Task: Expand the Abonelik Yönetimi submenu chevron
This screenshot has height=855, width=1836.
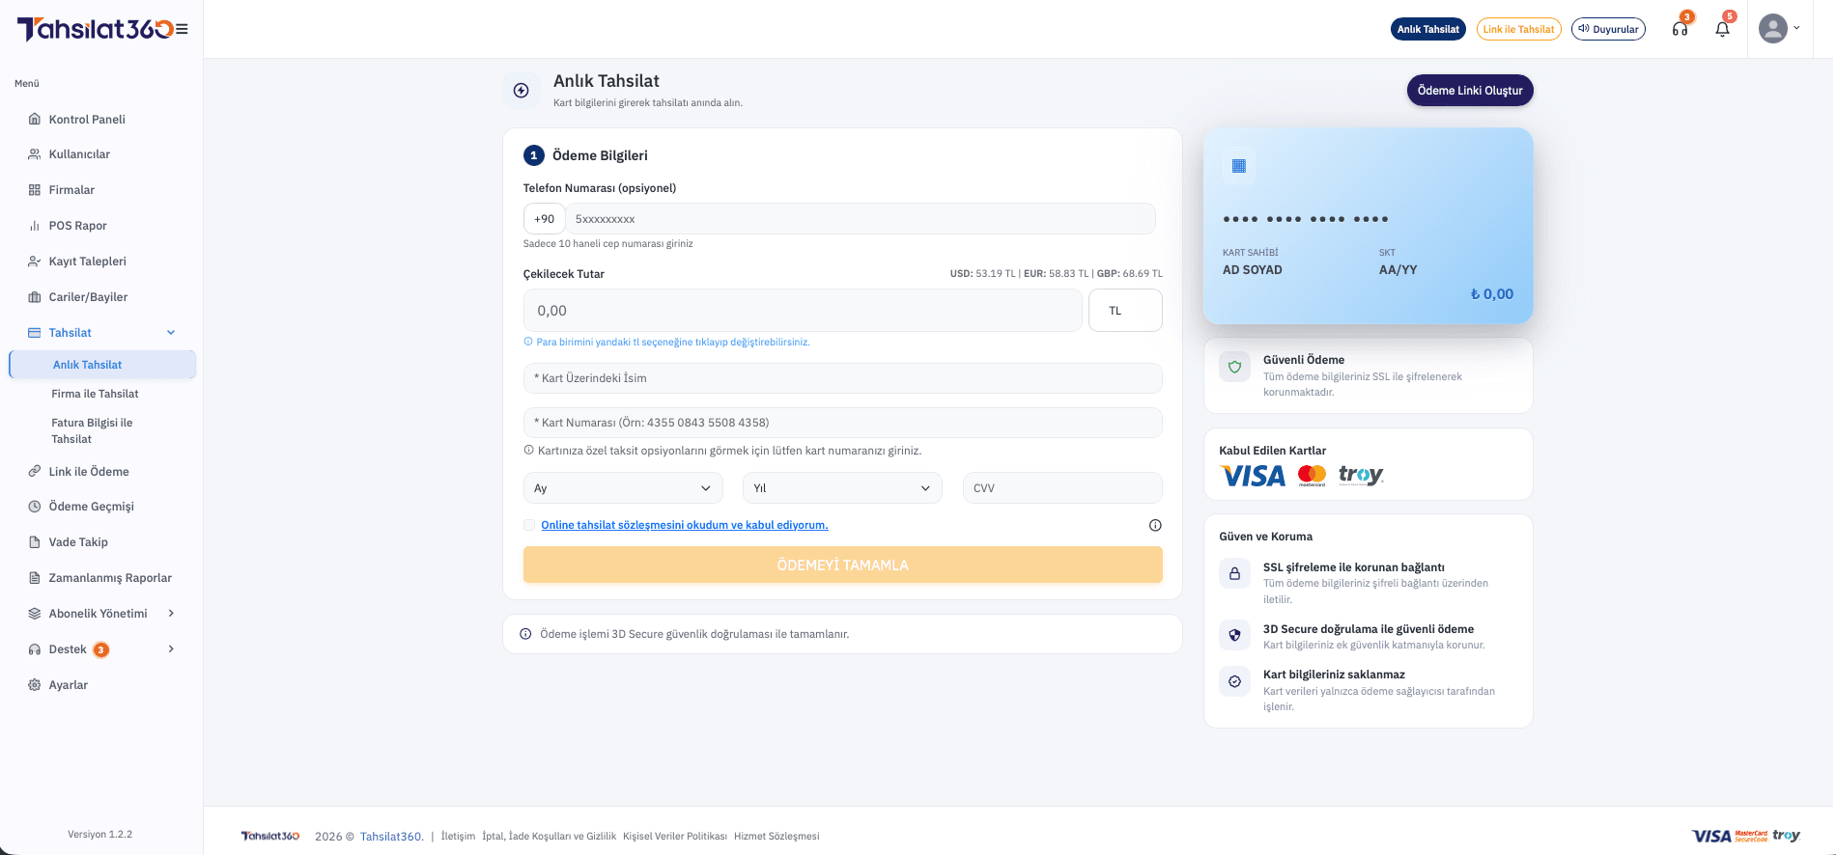Action: pos(171,614)
